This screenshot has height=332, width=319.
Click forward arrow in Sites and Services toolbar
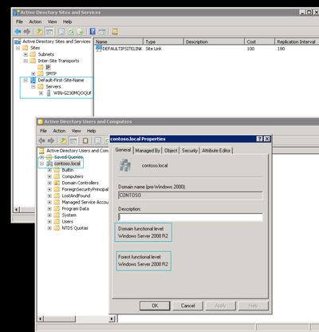tap(27, 32)
